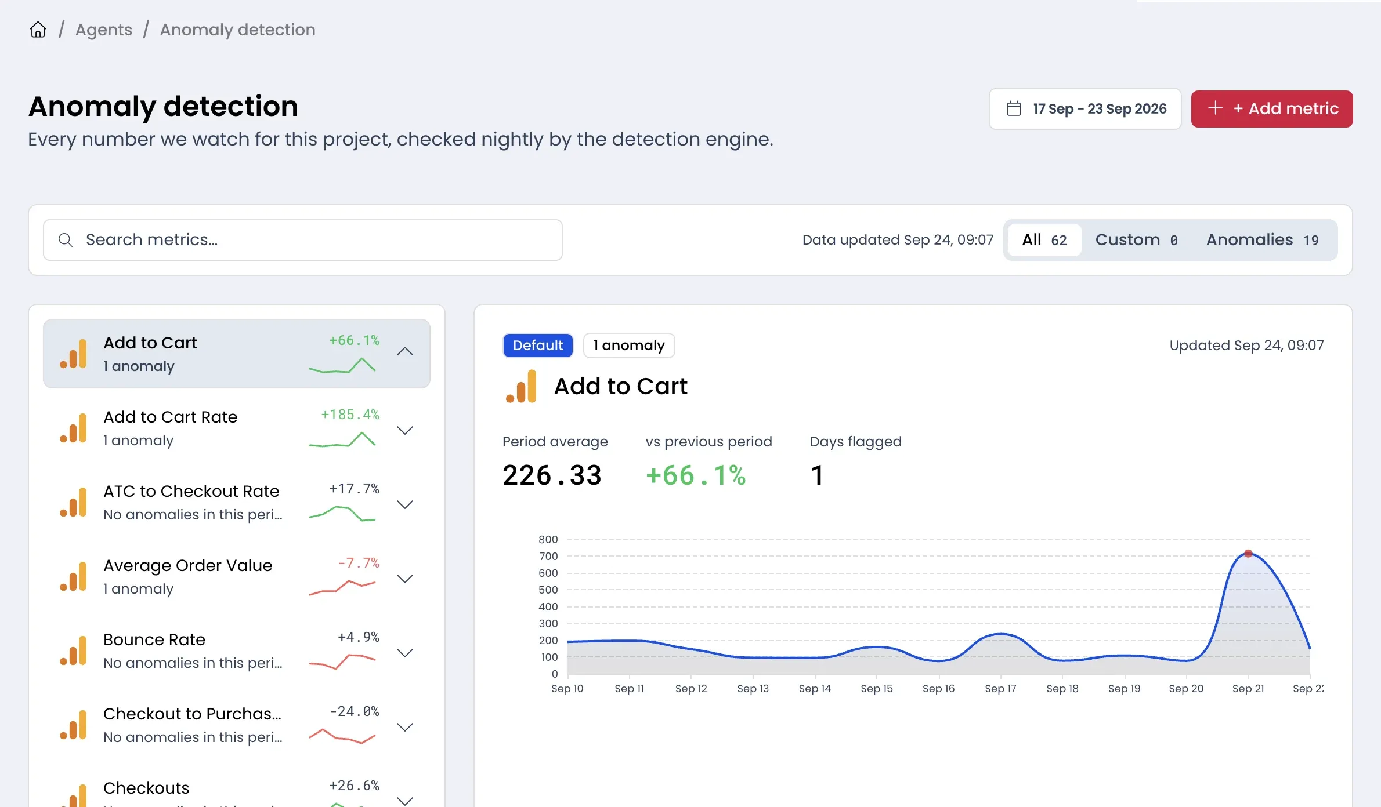Open the Agents breadcrumb link
This screenshot has height=807, width=1381.
104,30
